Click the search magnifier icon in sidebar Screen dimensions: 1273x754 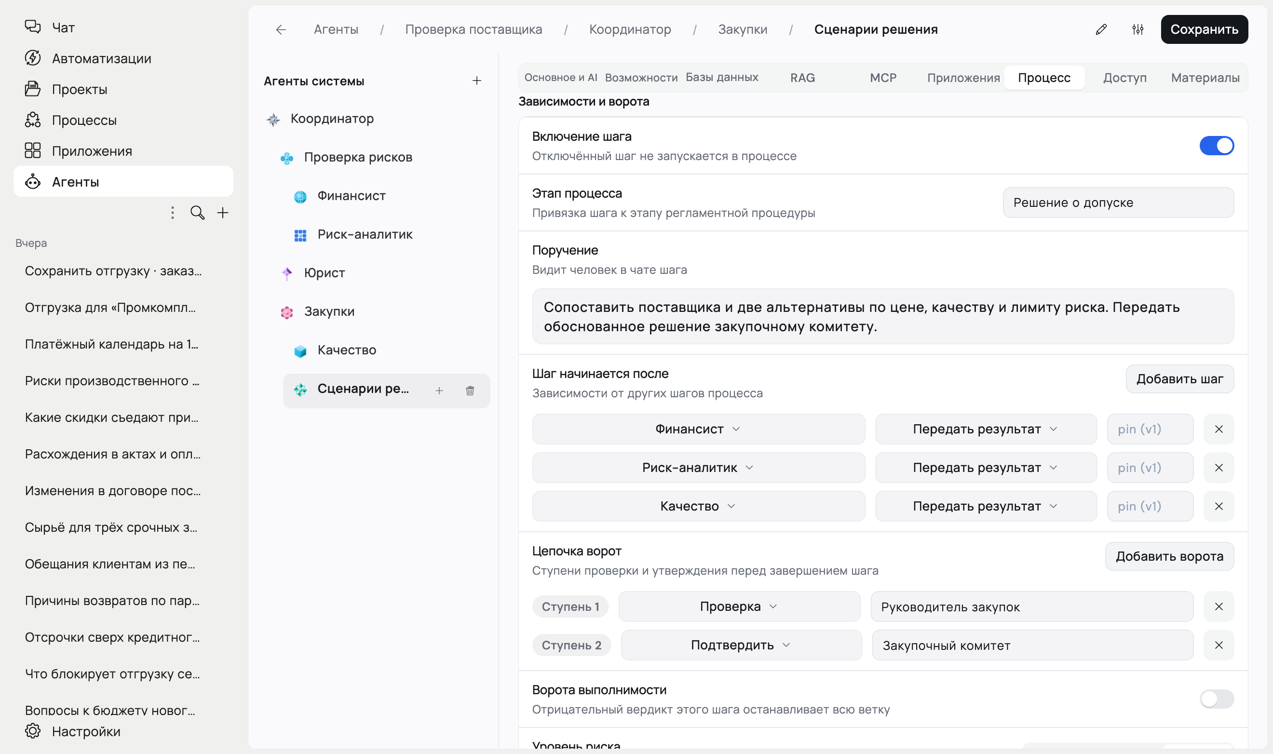[x=197, y=213]
